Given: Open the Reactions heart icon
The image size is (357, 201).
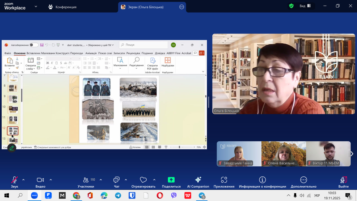Looking at the screenshot, I should coord(143,180).
